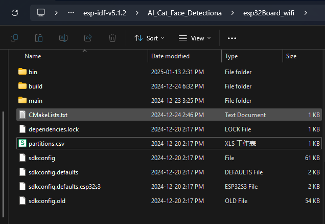Click the Refresh icon in address bar

(x=15, y=13)
